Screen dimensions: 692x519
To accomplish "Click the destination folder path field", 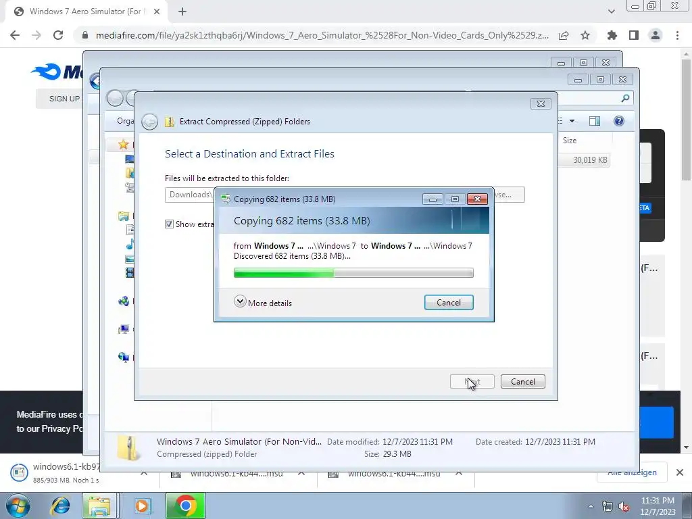I will pos(189,195).
